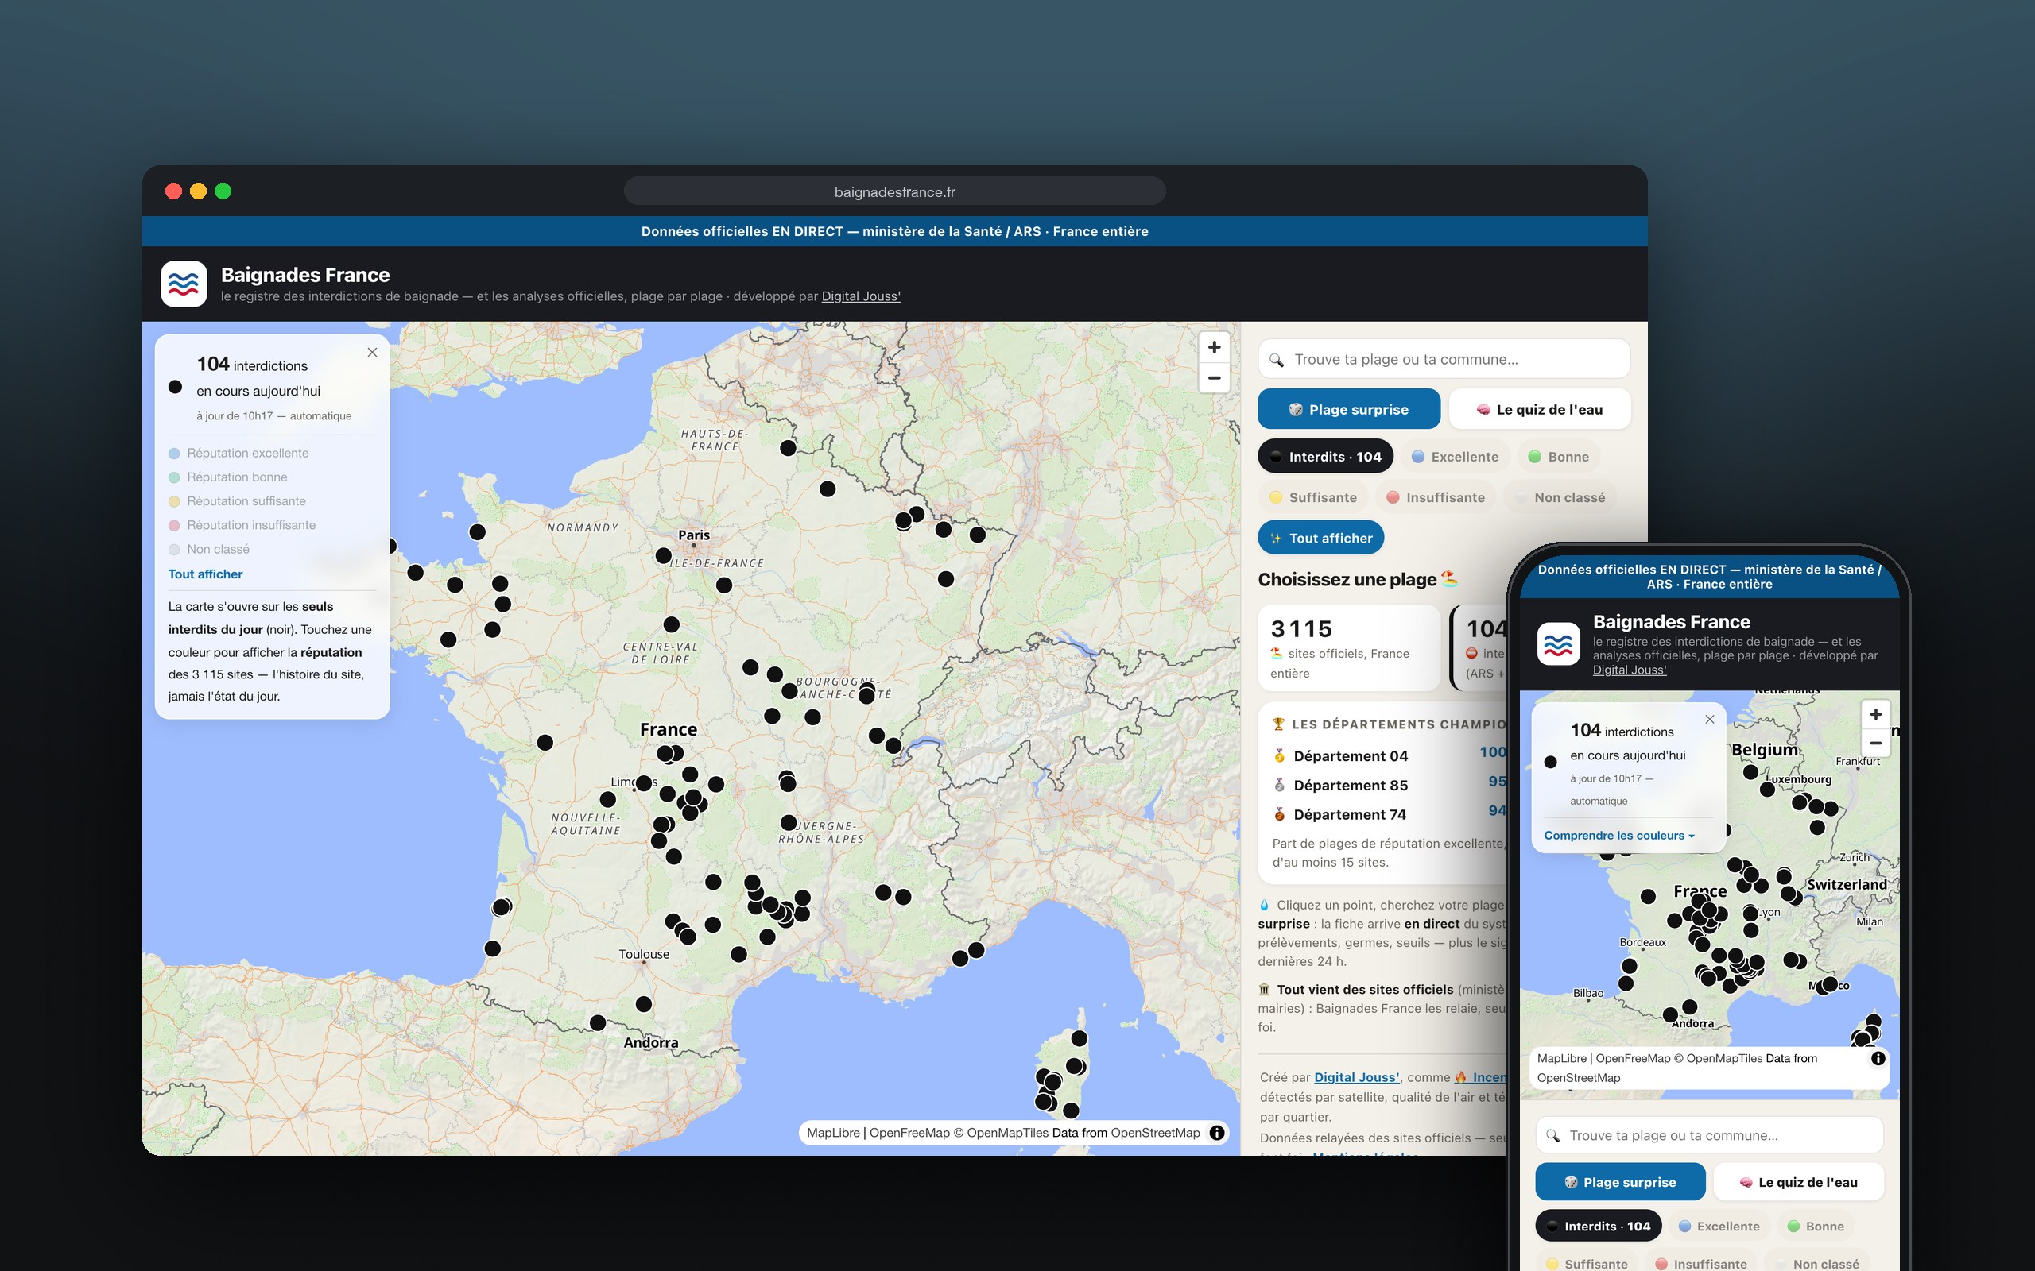Click the gold medal next to Département 04
The height and width of the screenshot is (1271, 2035).
click(1279, 755)
